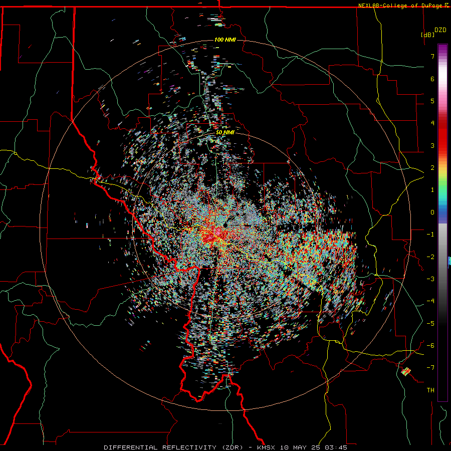Click the 1 value on the color scale
Image resolution: width=451 pixels, height=451 pixels.
[x=432, y=190]
